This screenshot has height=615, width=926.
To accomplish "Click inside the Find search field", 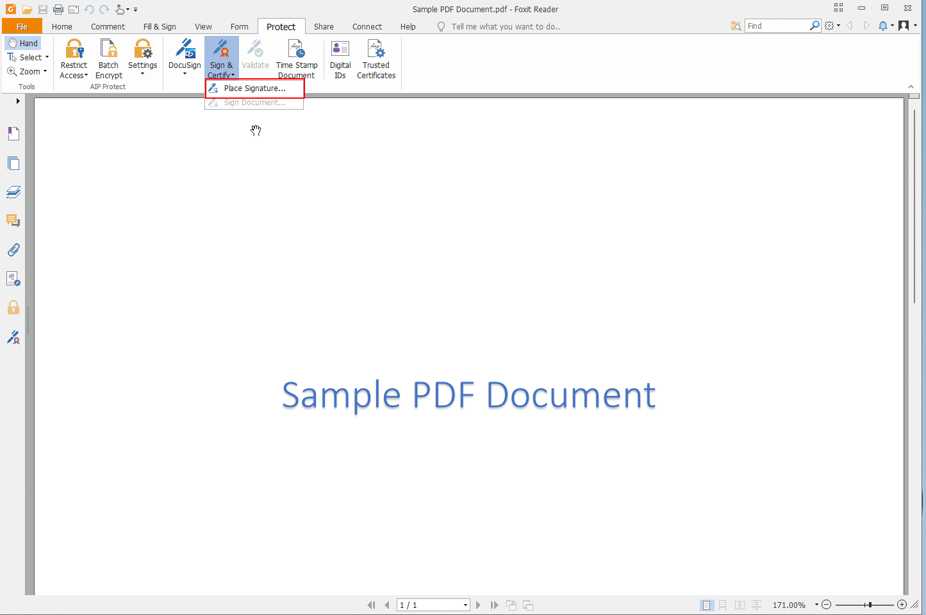I will [775, 26].
